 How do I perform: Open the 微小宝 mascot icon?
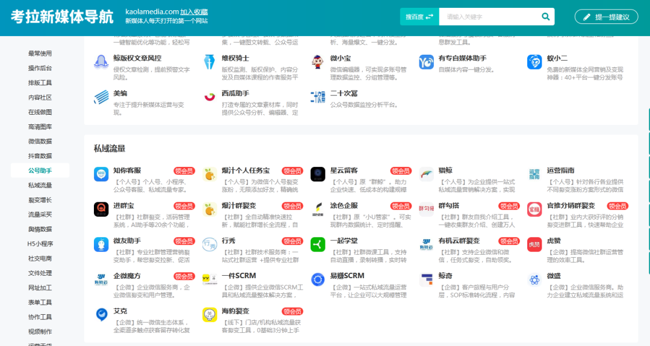coord(318,62)
